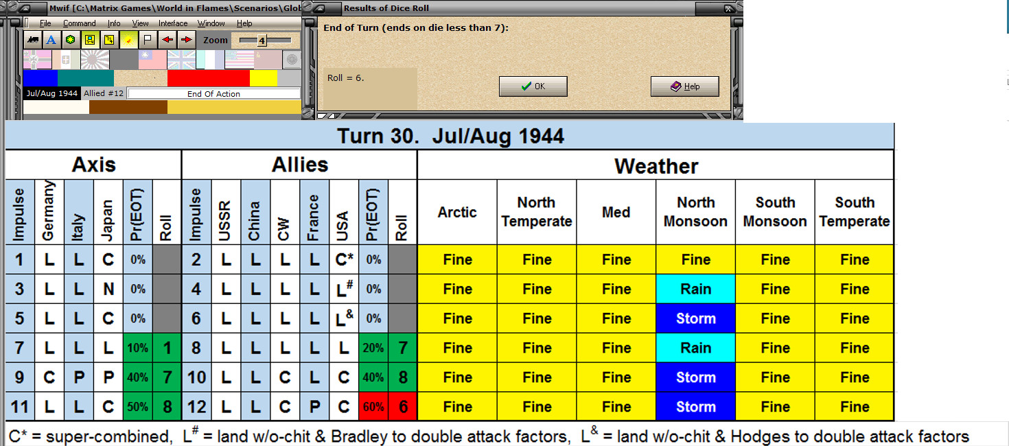The height and width of the screenshot is (446, 1009).
Task: Click the teal color bar
Action: click(86, 78)
